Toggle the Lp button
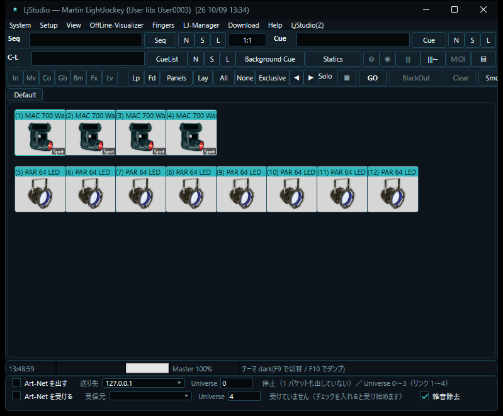Screen dimensions: 503x416 [136, 78]
